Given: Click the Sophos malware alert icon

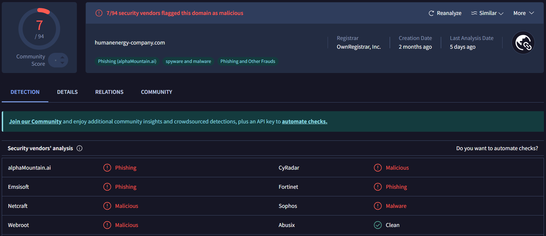Looking at the screenshot, I should [378, 206].
